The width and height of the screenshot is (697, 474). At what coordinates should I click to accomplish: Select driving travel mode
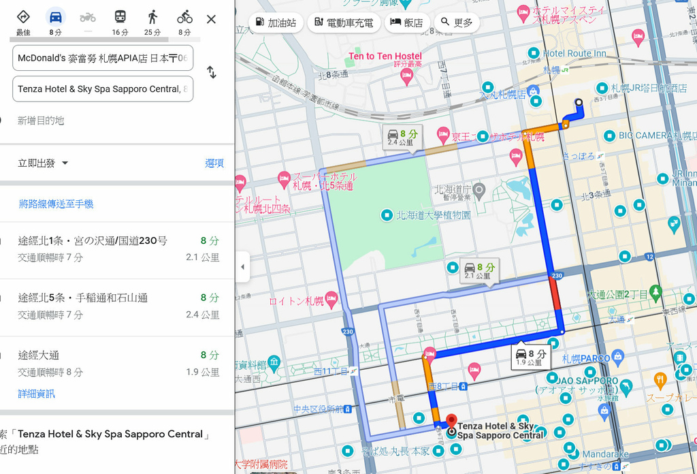(x=56, y=17)
